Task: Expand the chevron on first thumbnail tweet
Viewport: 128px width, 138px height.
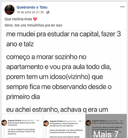Action: (40, 121)
